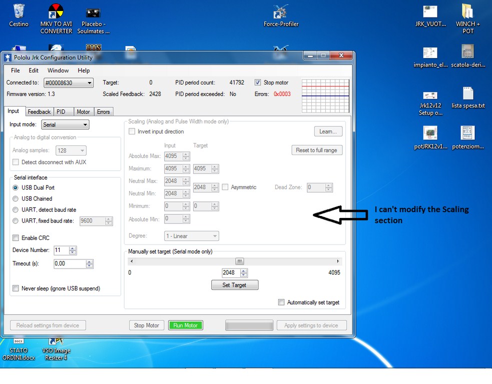Image resolution: width=492 pixels, height=384 pixels.
Task: Click the target slider right arrow
Action: 338,261
